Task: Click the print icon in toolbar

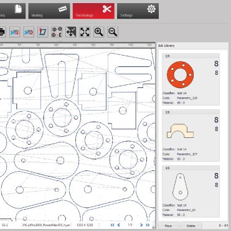Action: 2,32
